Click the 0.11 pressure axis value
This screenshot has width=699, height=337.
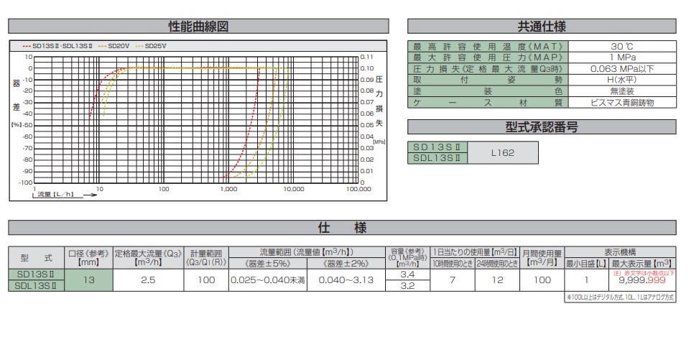[366, 57]
